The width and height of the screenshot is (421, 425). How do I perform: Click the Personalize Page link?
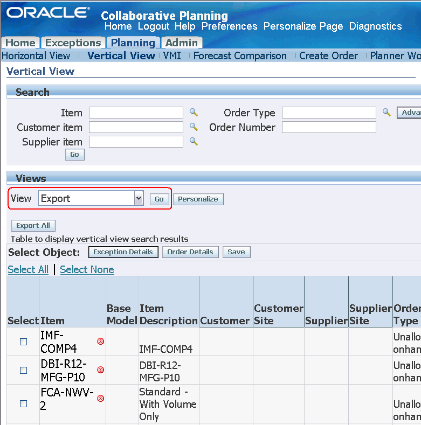[x=303, y=26]
